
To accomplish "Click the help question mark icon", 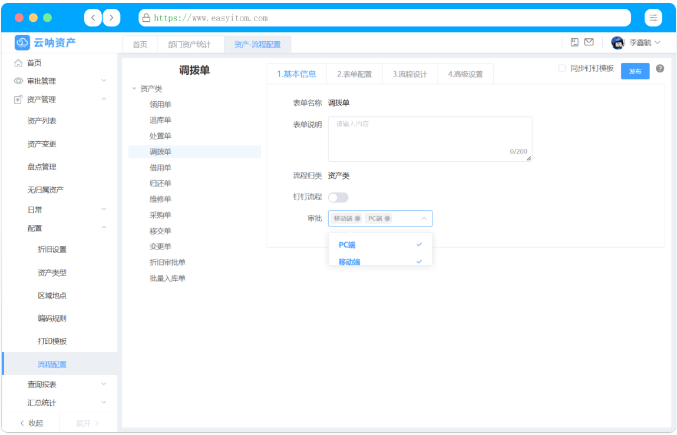I will [x=660, y=68].
